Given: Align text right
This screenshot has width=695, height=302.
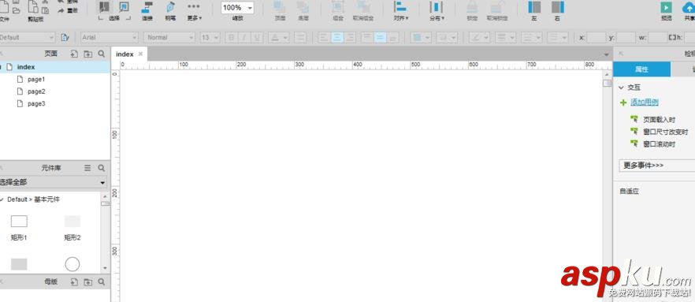Looking at the screenshot, I should pos(350,38).
